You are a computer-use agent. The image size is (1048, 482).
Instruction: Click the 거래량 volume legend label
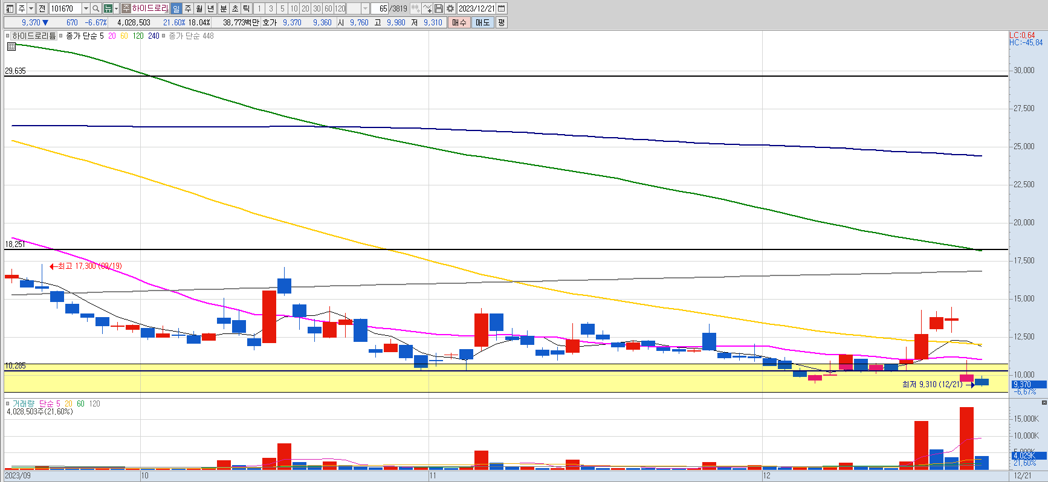pos(24,403)
